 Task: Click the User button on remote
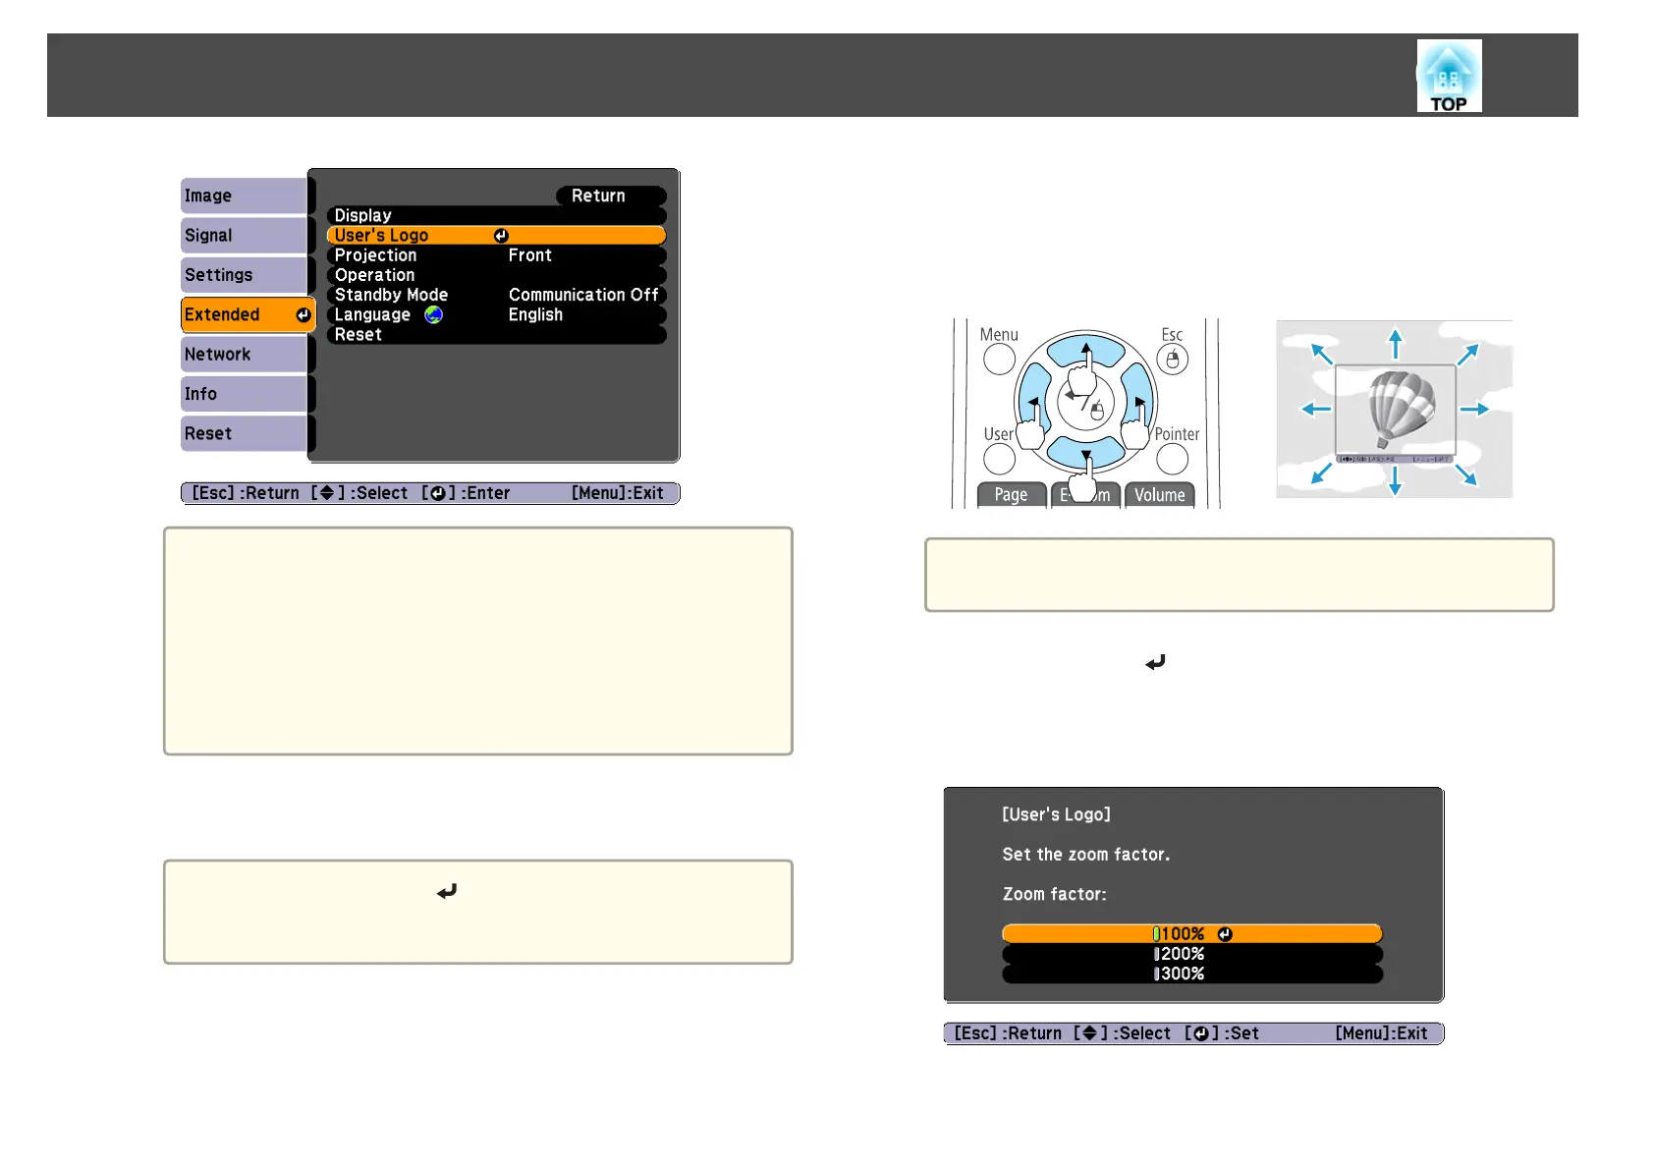(x=999, y=459)
